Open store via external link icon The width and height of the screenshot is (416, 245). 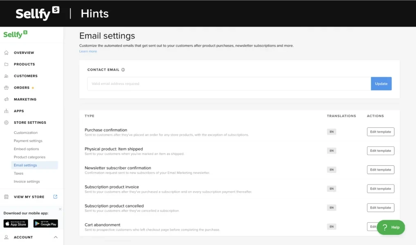(x=55, y=196)
